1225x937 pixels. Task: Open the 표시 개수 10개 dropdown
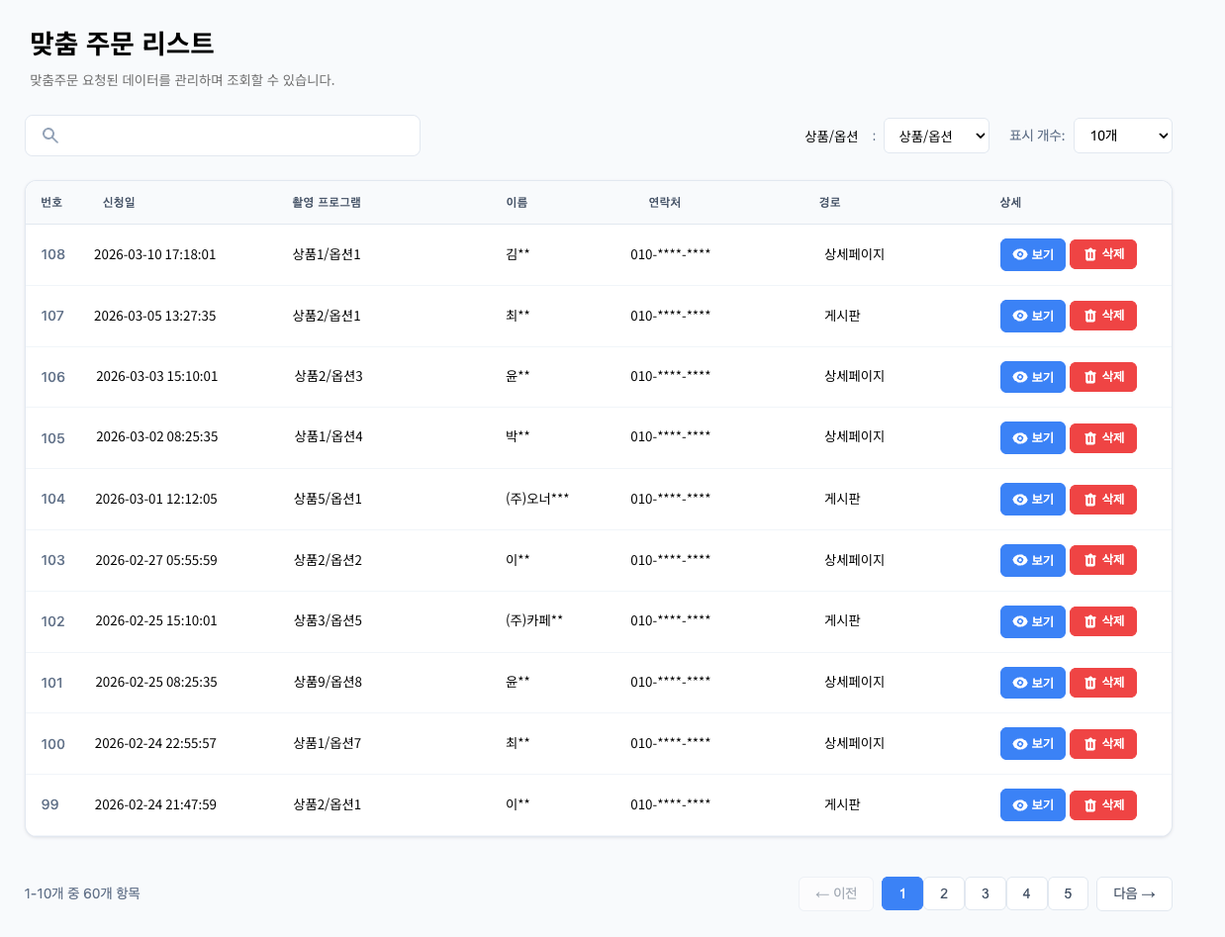[1122, 136]
